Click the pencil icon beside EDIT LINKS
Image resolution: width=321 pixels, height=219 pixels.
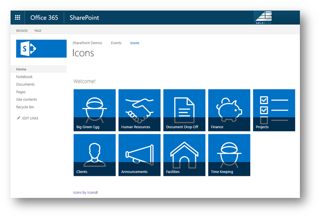tap(19, 118)
